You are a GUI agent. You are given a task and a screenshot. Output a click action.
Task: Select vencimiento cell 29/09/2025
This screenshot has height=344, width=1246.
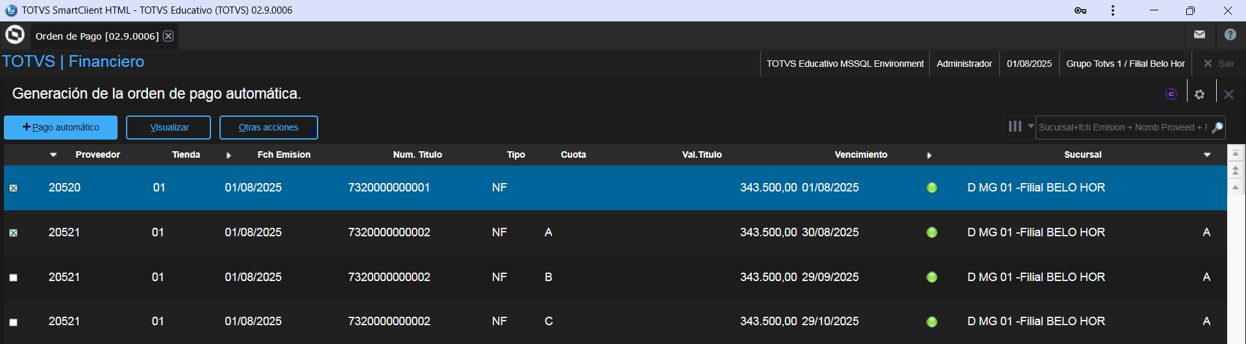(830, 277)
